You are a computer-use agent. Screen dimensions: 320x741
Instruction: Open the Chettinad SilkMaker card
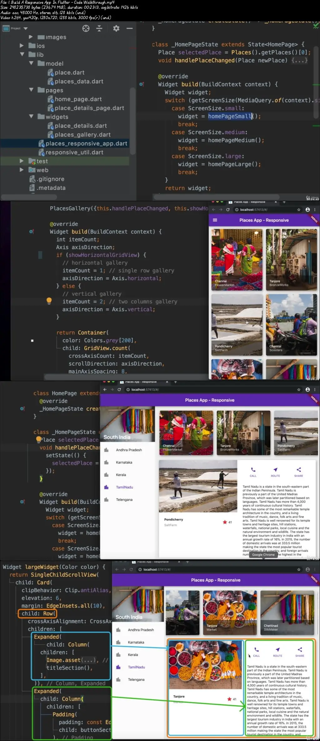tap(287, 613)
